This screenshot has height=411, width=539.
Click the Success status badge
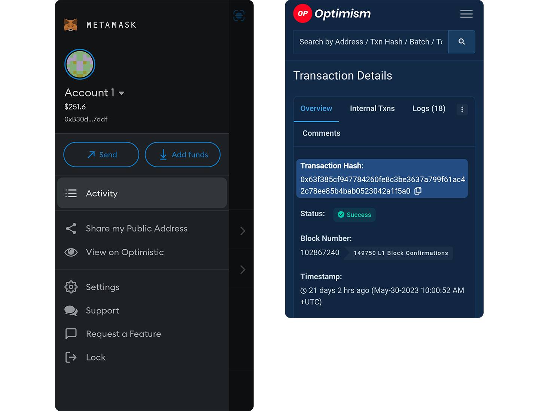(x=354, y=215)
